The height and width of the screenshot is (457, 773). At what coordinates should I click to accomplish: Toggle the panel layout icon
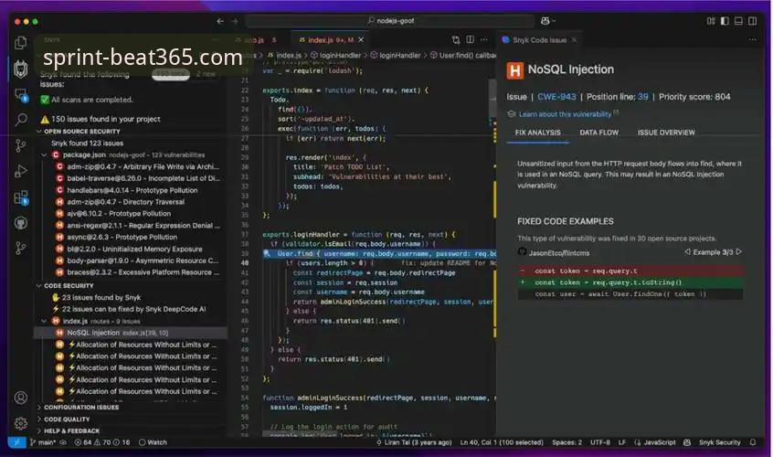738,21
